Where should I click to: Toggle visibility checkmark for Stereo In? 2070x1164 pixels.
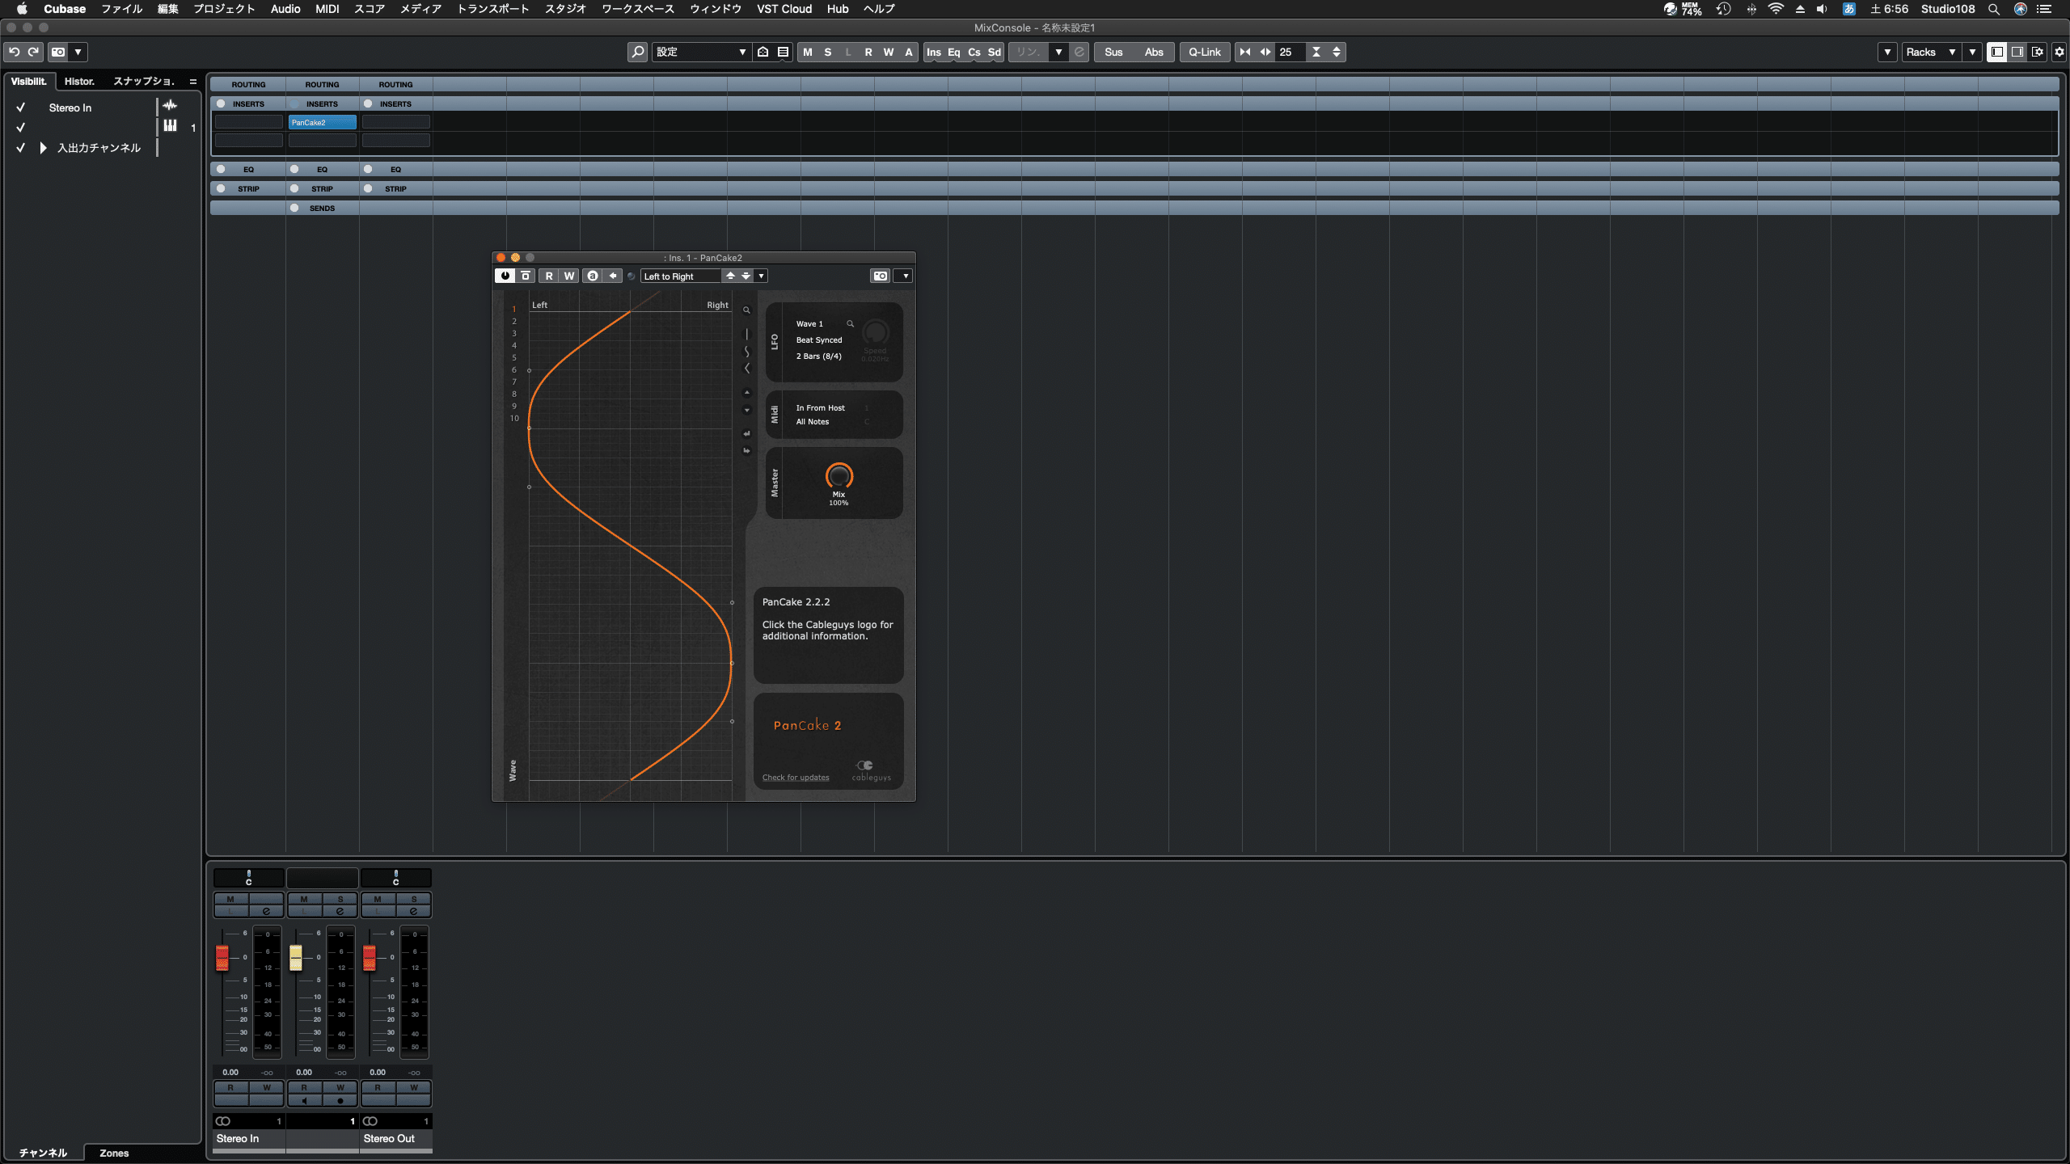[21, 108]
